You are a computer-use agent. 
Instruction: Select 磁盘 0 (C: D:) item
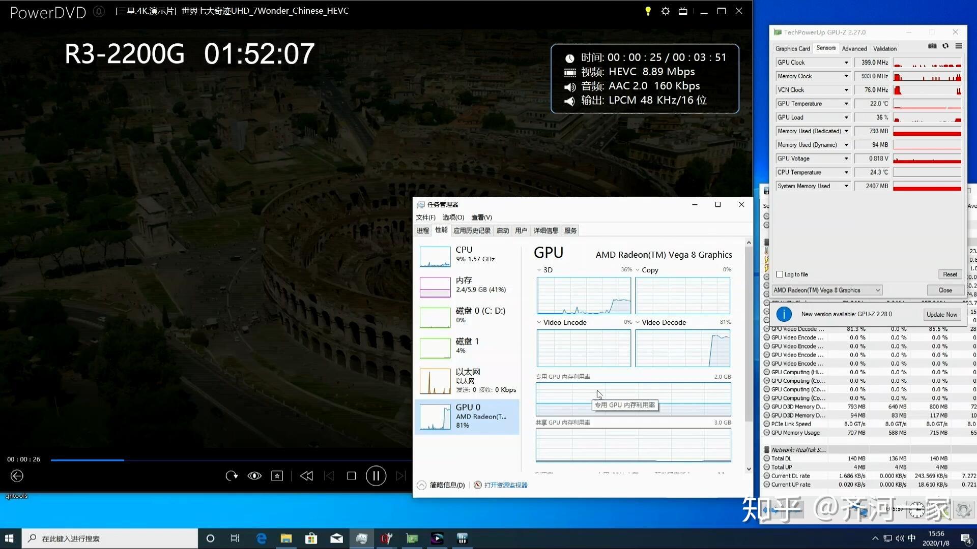(467, 317)
